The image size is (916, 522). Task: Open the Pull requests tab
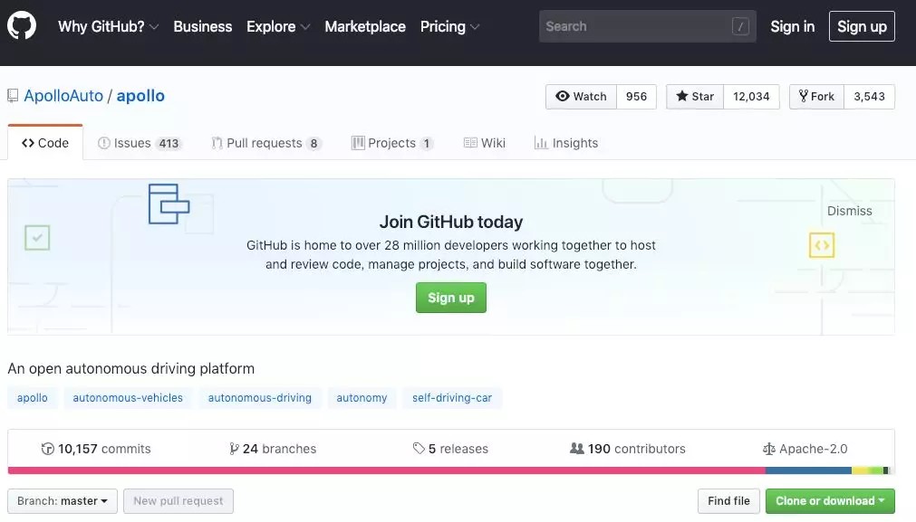coord(266,143)
